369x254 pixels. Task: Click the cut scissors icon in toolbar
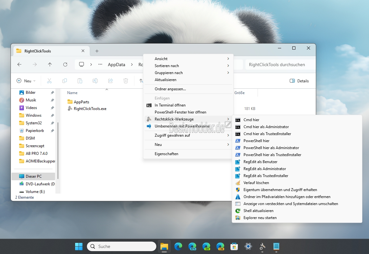coord(49,81)
